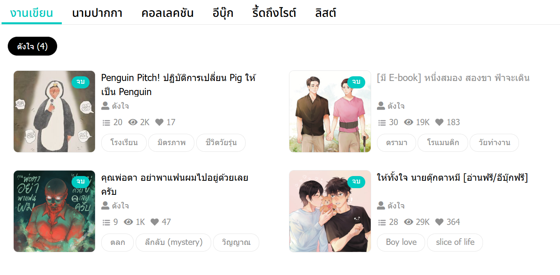Click eye views icon showing 19K
The width and height of the screenshot is (560, 275).
[409, 122]
